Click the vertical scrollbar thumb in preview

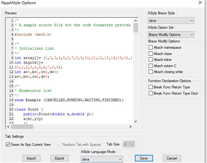point(136,28)
